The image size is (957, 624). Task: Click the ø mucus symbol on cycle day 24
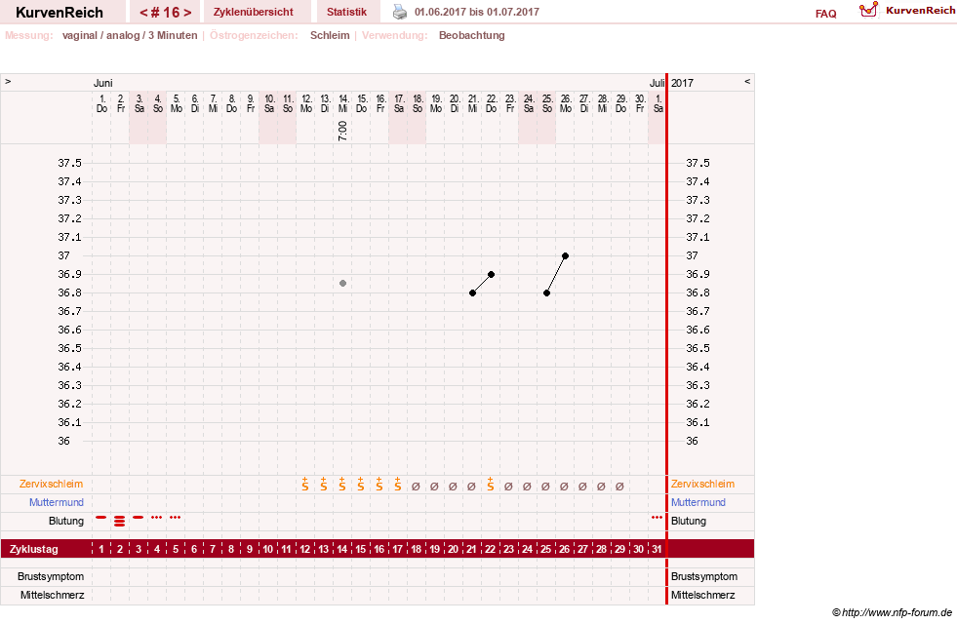(528, 487)
